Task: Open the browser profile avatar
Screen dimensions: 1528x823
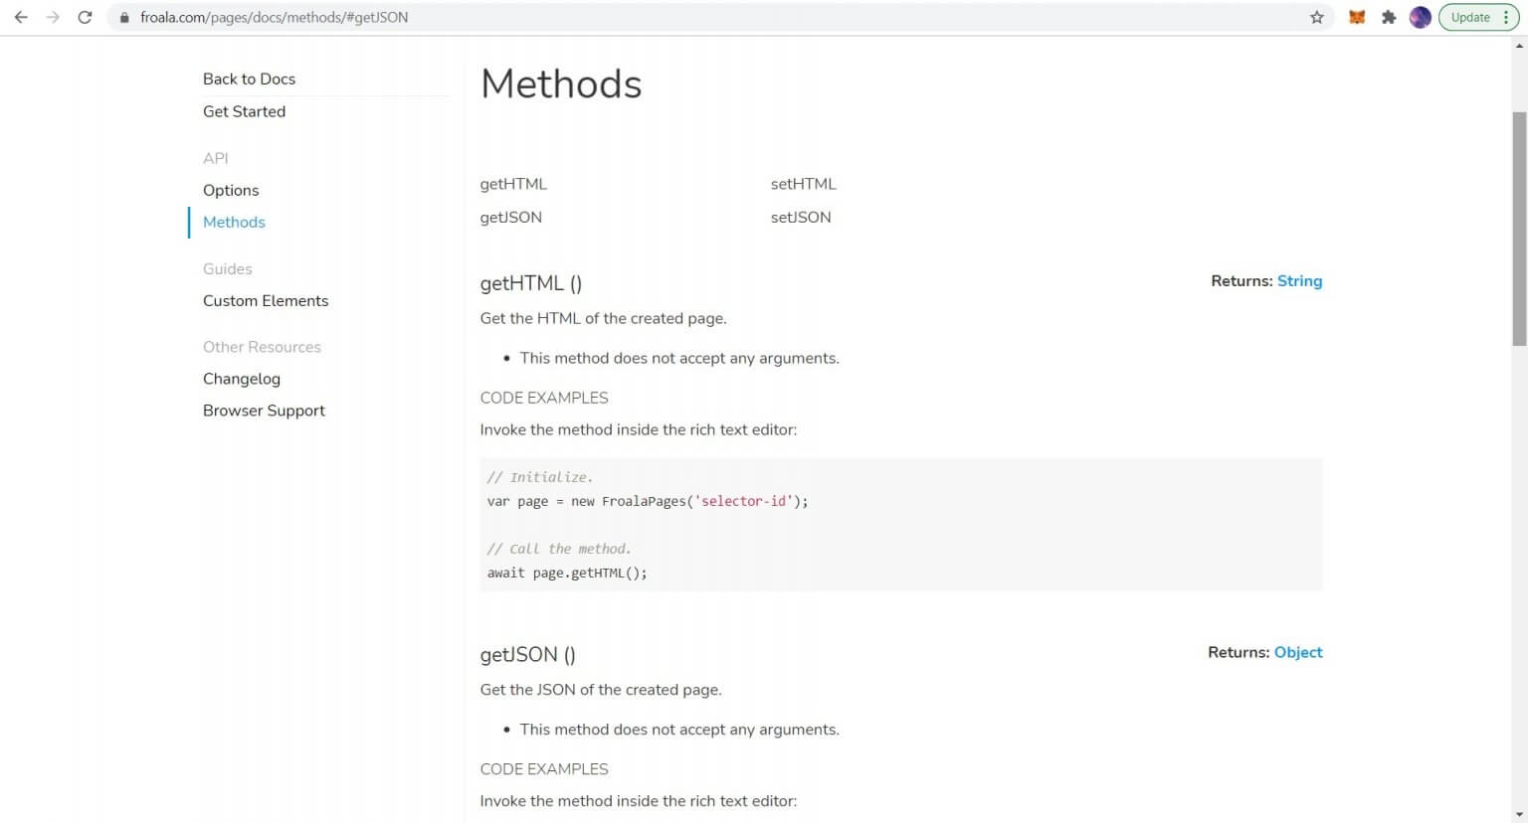Action: coord(1420,17)
